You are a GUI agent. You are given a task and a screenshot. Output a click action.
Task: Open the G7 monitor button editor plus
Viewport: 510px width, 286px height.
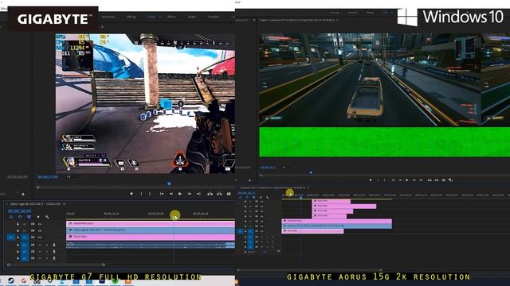pyautogui.click(x=23, y=194)
